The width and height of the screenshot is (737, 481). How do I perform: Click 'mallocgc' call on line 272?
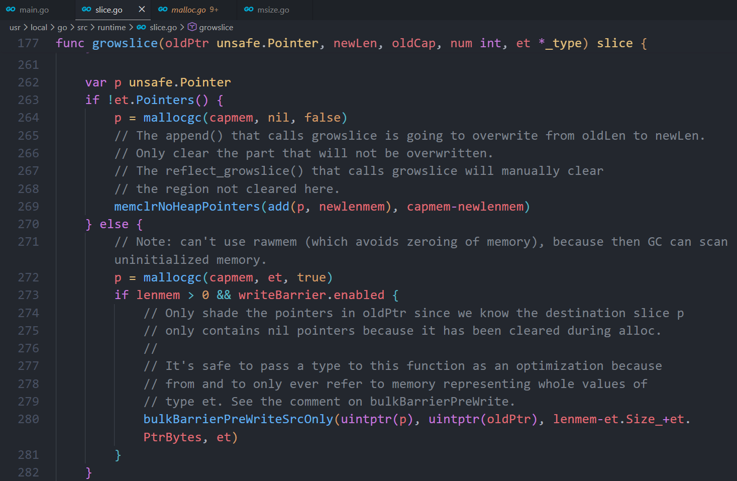pyautogui.click(x=172, y=277)
